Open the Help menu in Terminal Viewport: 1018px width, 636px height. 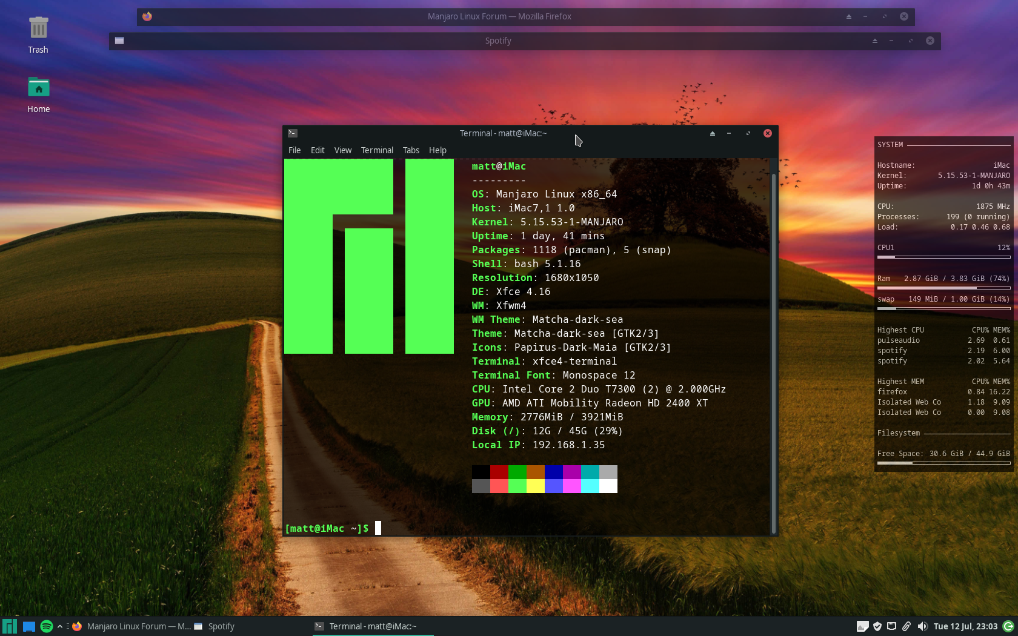pyautogui.click(x=437, y=150)
